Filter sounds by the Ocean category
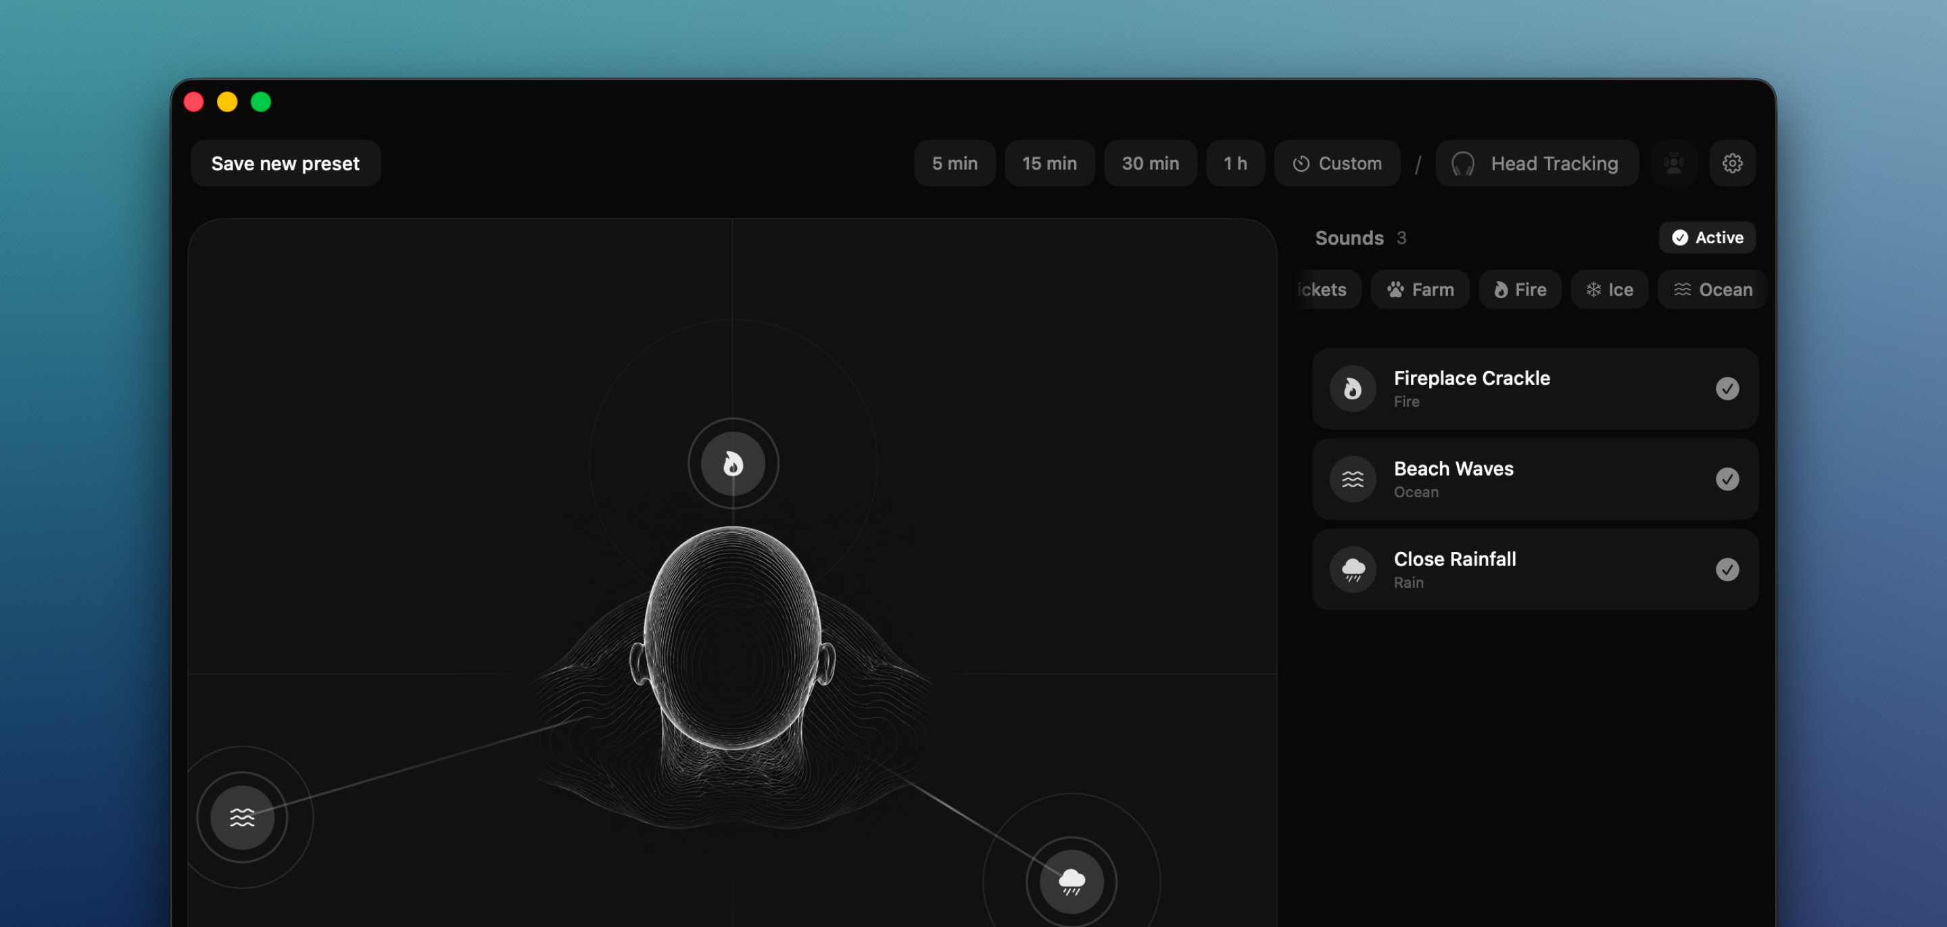Image resolution: width=1947 pixels, height=927 pixels. [x=1712, y=289]
